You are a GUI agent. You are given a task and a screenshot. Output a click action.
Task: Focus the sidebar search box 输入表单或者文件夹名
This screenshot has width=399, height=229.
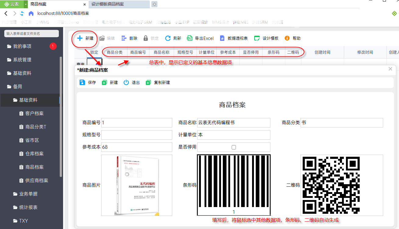pyautogui.click(x=31, y=34)
